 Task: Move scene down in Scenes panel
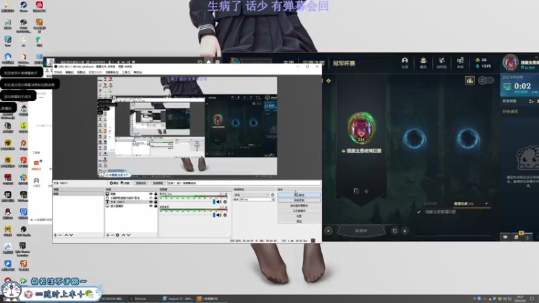(71, 235)
